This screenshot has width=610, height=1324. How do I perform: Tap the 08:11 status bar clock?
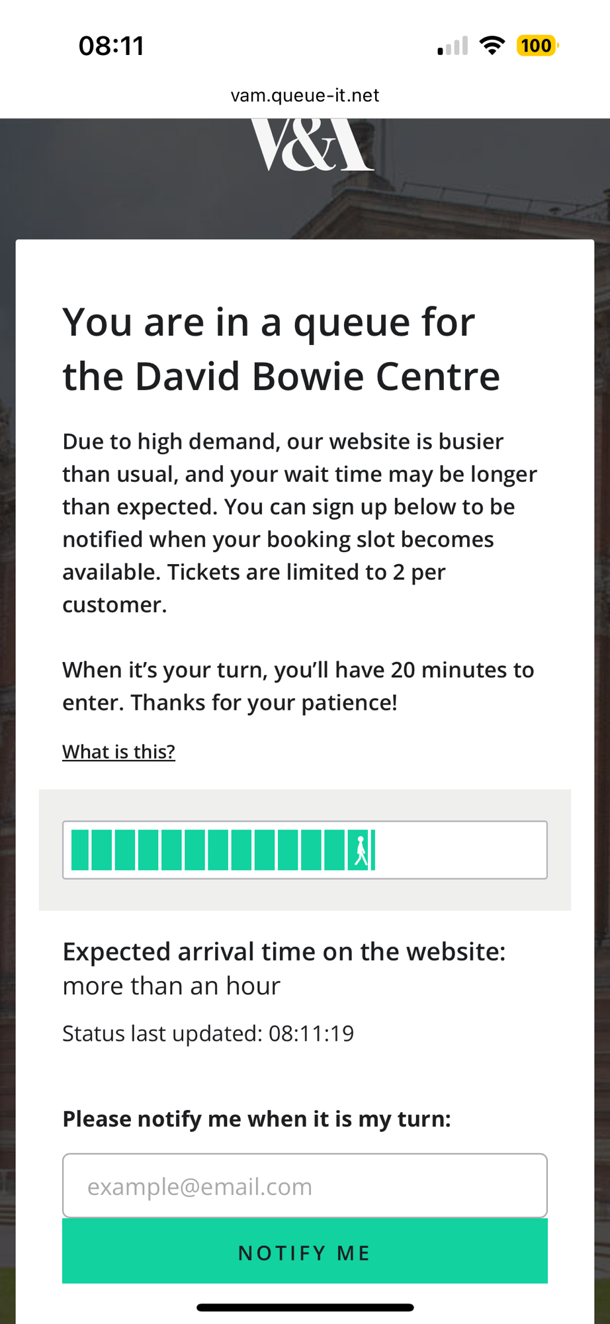(111, 46)
